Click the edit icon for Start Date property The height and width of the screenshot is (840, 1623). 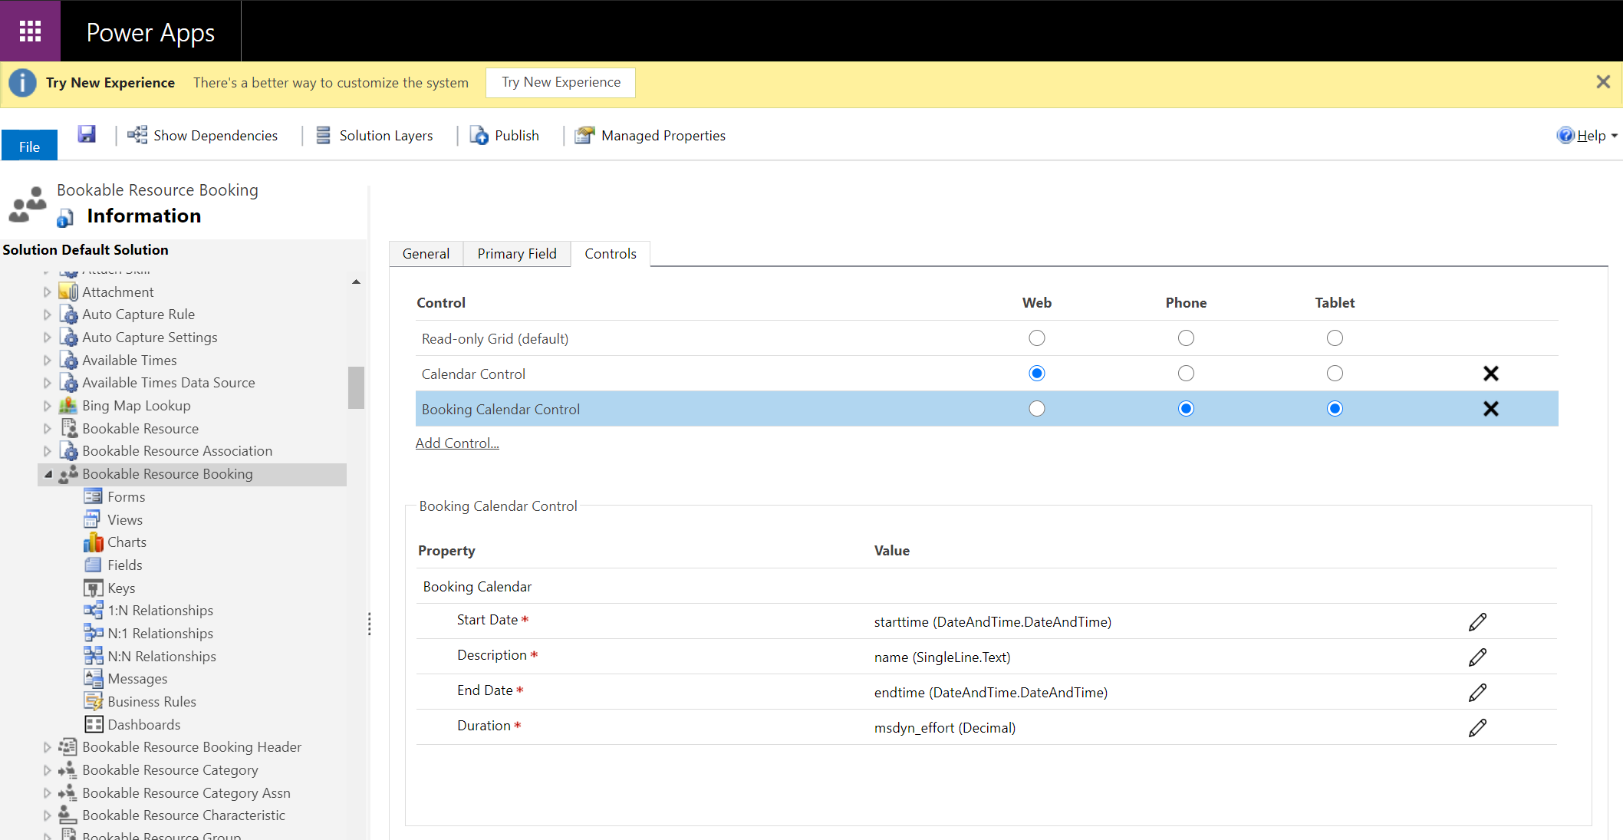tap(1477, 621)
